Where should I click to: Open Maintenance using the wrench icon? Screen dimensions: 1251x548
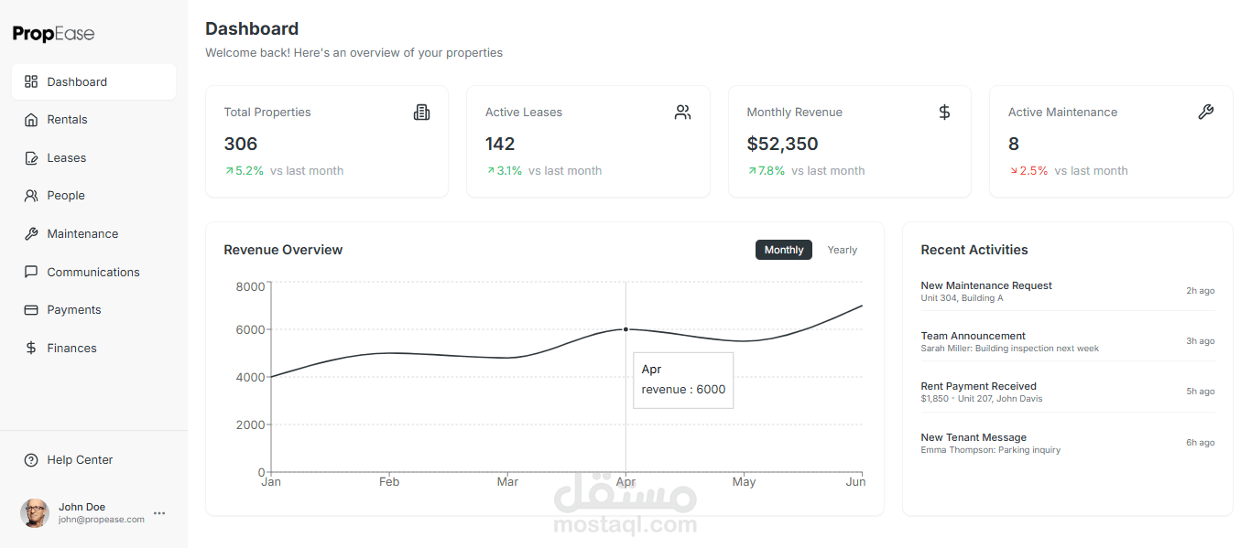[x=30, y=233]
